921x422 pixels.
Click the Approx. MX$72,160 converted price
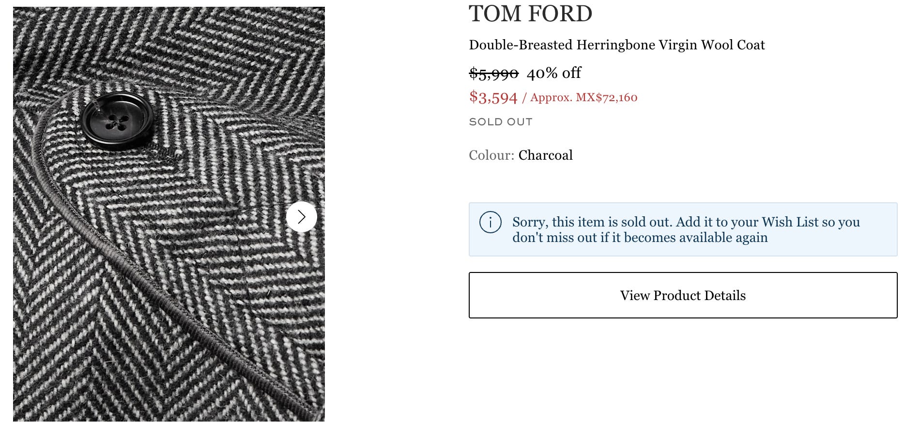[x=583, y=97]
